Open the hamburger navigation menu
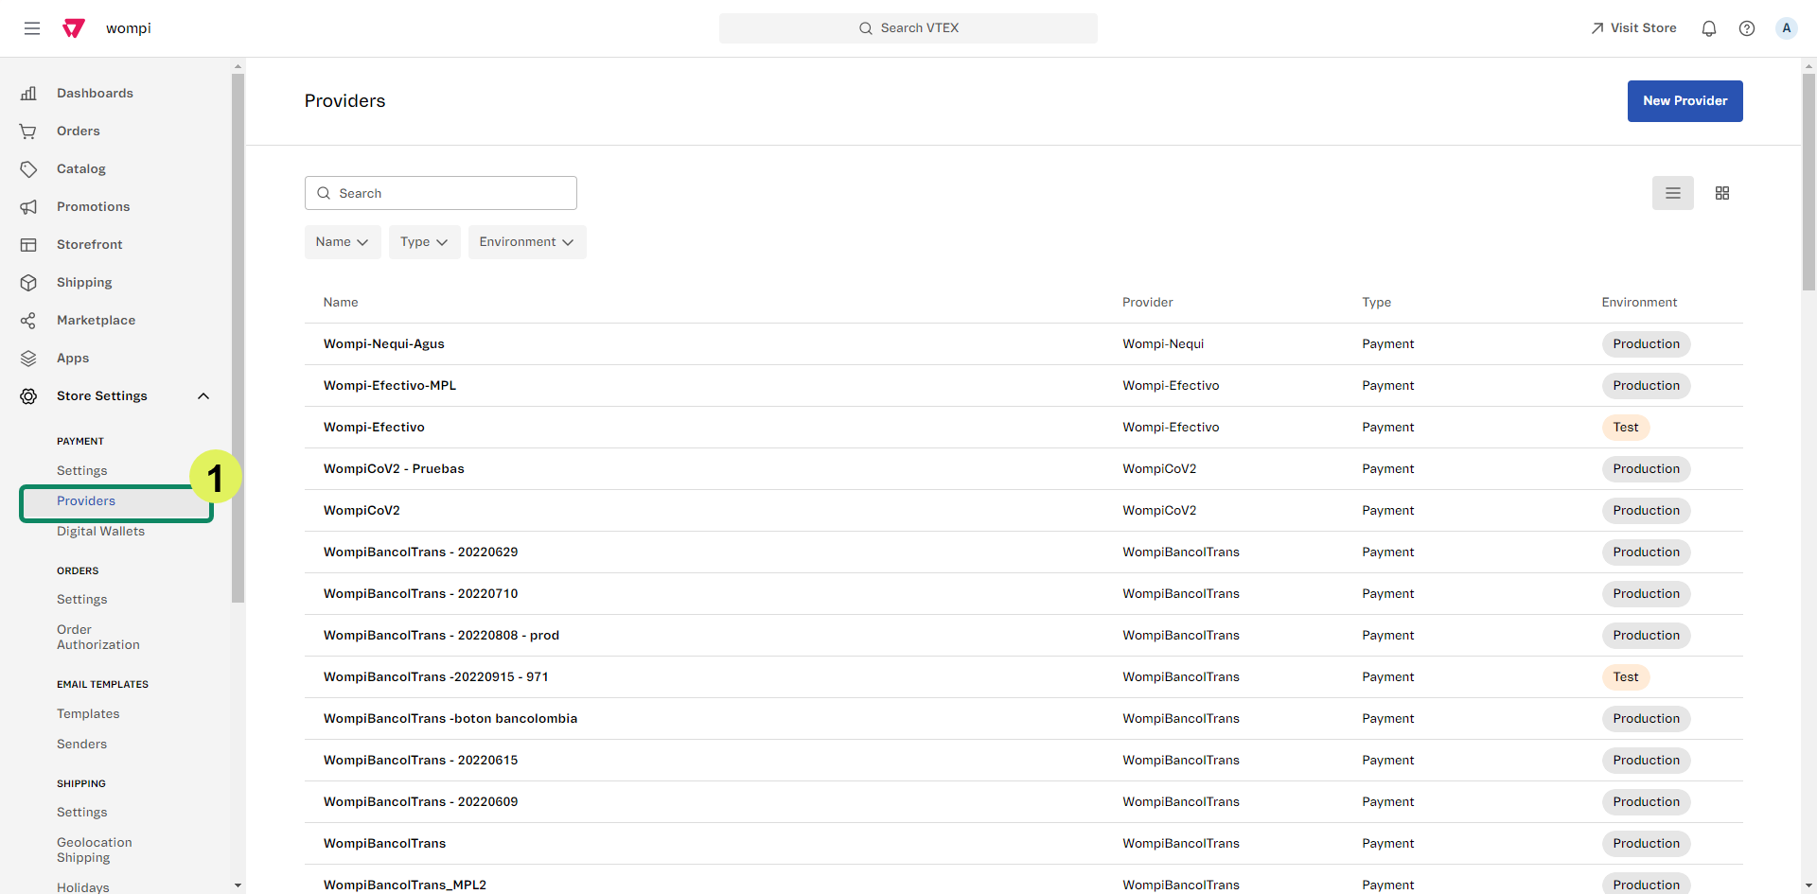Image resolution: width=1817 pixels, height=894 pixels. [x=32, y=28]
